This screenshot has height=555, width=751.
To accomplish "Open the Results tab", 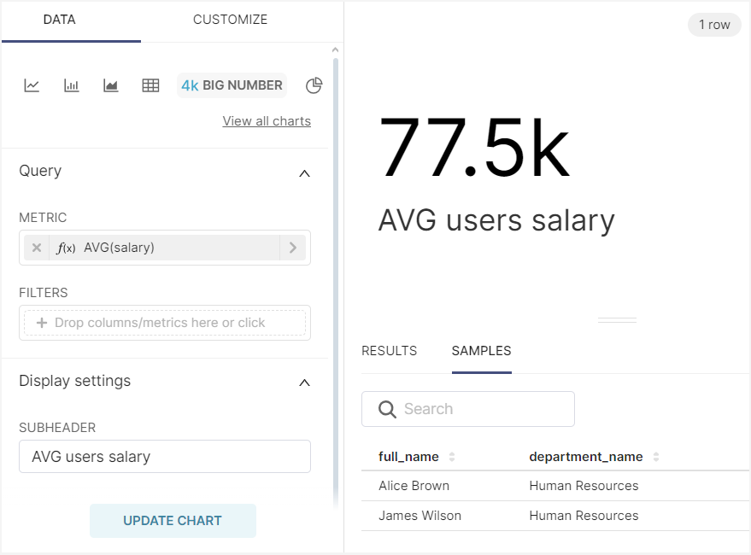I will (389, 351).
